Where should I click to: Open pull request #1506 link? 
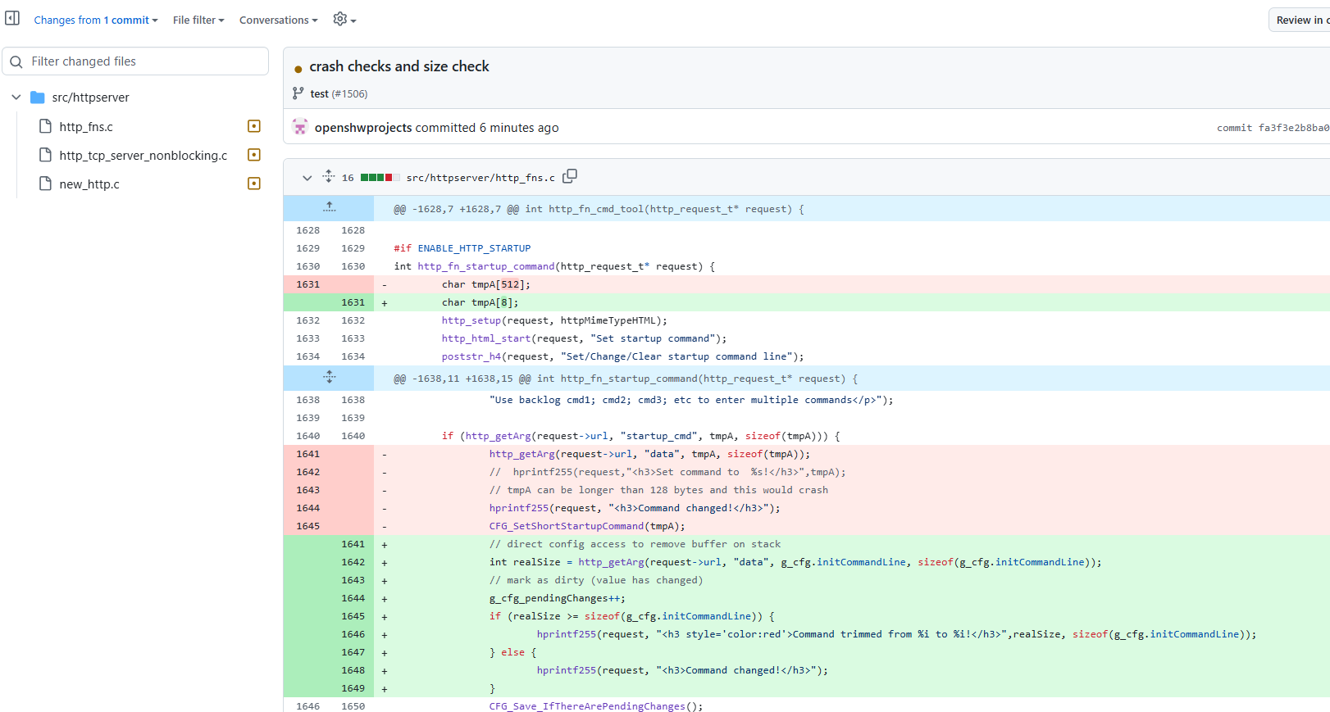(x=350, y=94)
